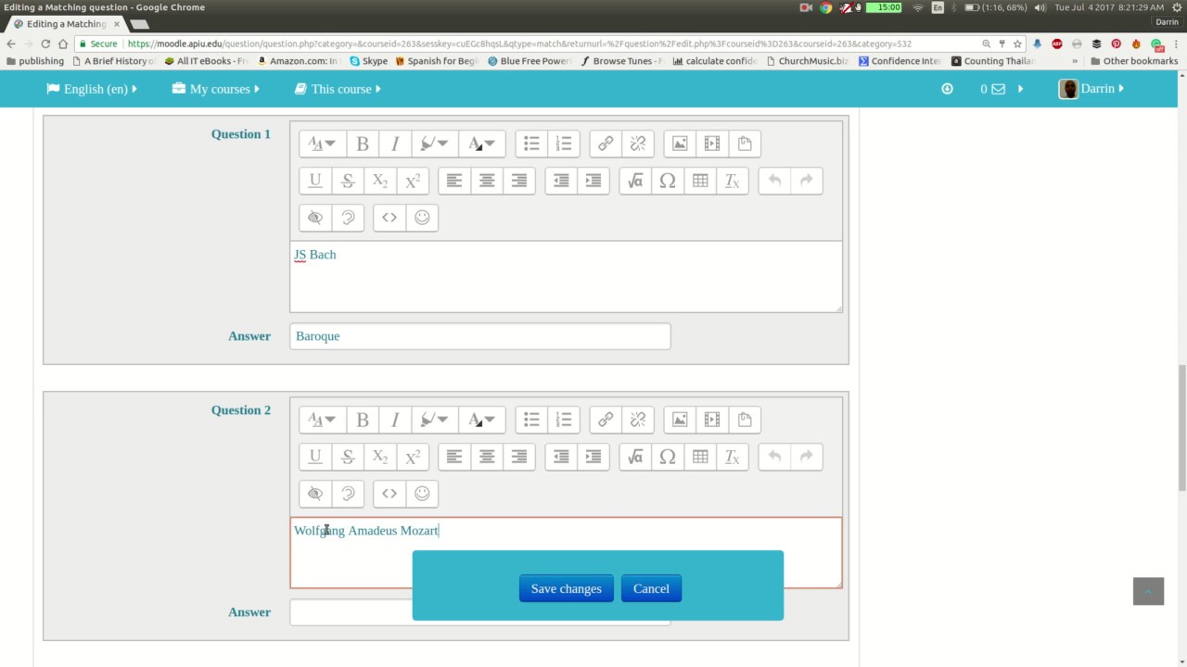Insert image in Question 2 editor

pos(680,420)
